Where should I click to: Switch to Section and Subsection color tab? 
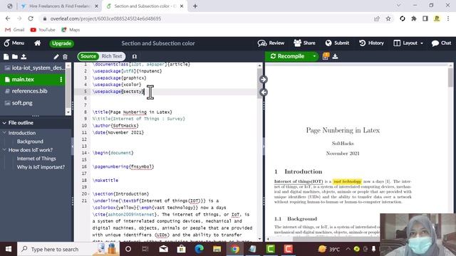pyautogui.click(x=145, y=6)
